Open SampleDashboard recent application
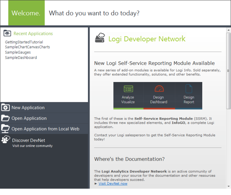The width and height of the screenshot is (231, 195). 21,58
